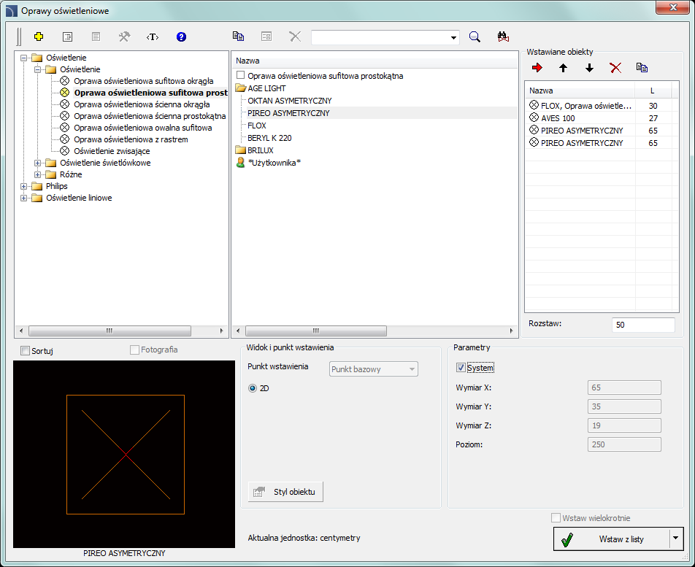Click the Rozstaw input field
Screen dimensions: 695x567
point(643,325)
